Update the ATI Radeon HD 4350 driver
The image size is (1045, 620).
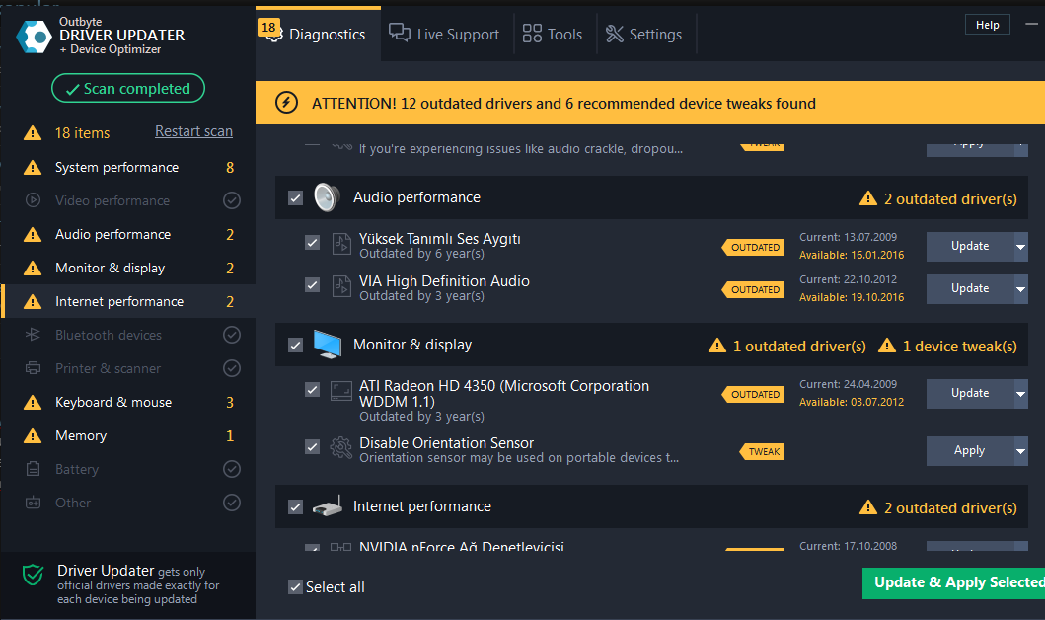[970, 394]
